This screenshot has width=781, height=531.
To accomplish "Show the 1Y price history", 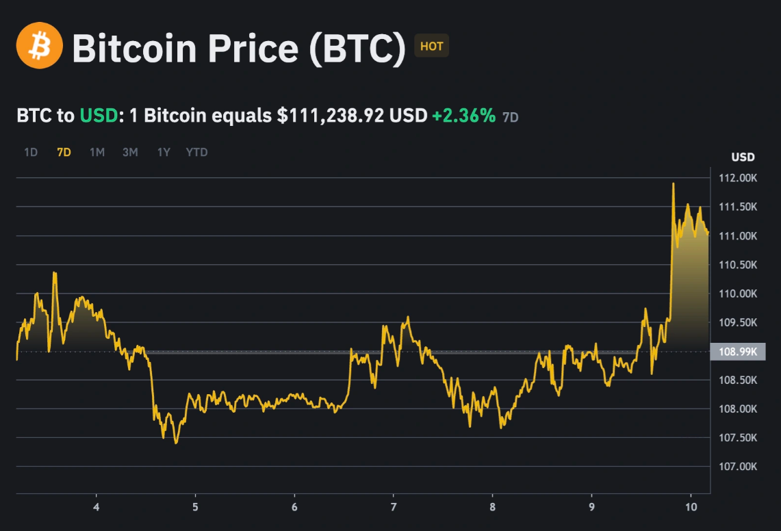I will (x=163, y=152).
